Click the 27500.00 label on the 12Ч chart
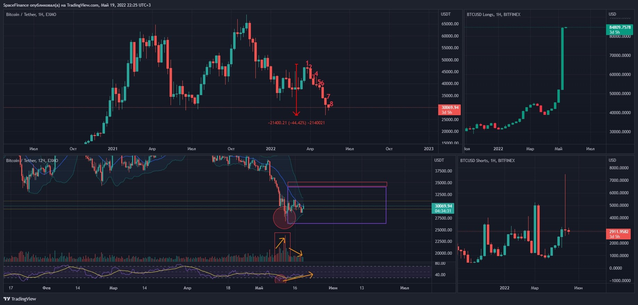This screenshot has width=638, height=305. coord(443,218)
